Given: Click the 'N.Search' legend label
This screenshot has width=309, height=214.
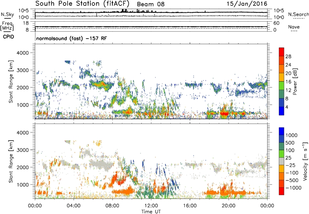Looking at the screenshot, I should pyautogui.click(x=298, y=14).
